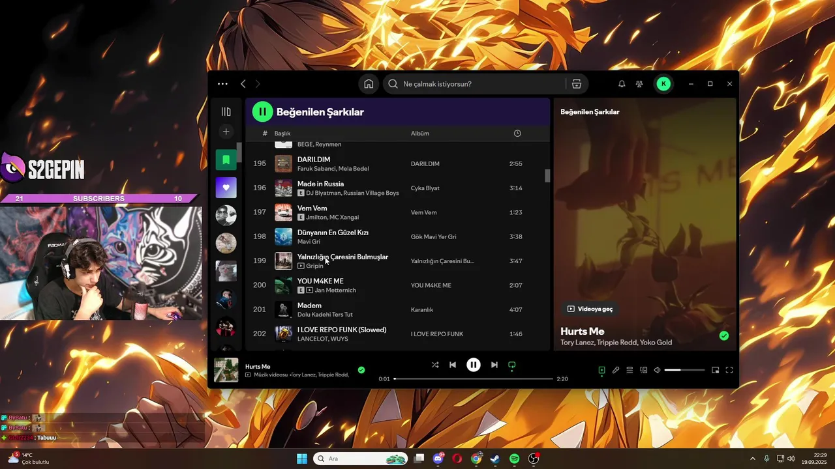Open the Tory Lanez artist link in right panel

pyautogui.click(x=576, y=343)
